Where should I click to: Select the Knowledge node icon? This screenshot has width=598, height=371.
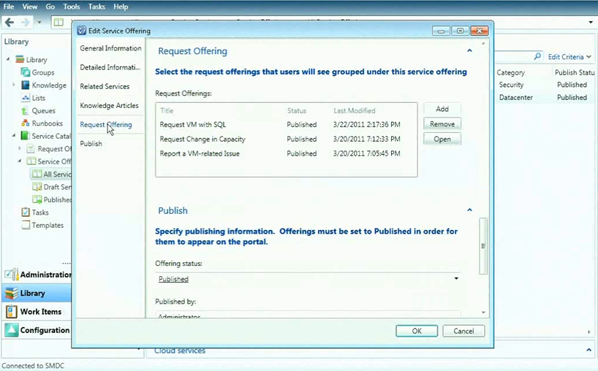[x=26, y=85]
